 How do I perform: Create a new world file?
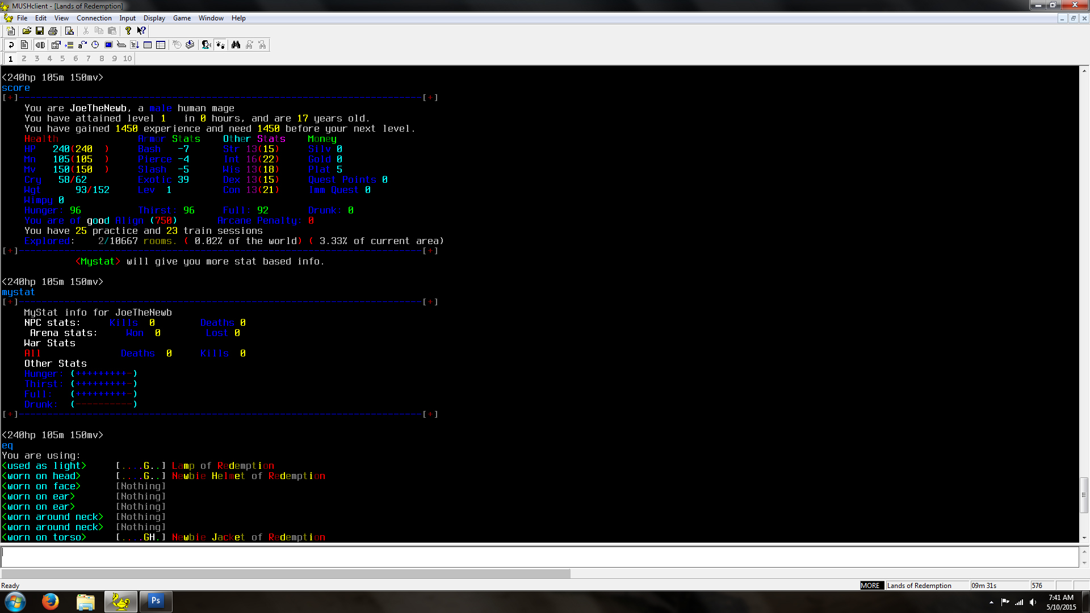click(11, 31)
